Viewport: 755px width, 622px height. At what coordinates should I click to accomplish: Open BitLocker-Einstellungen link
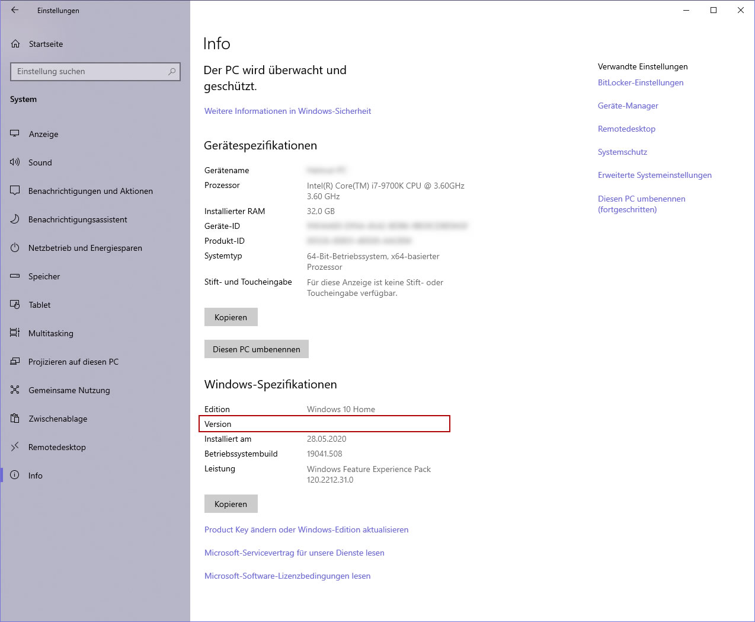pyautogui.click(x=641, y=83)
